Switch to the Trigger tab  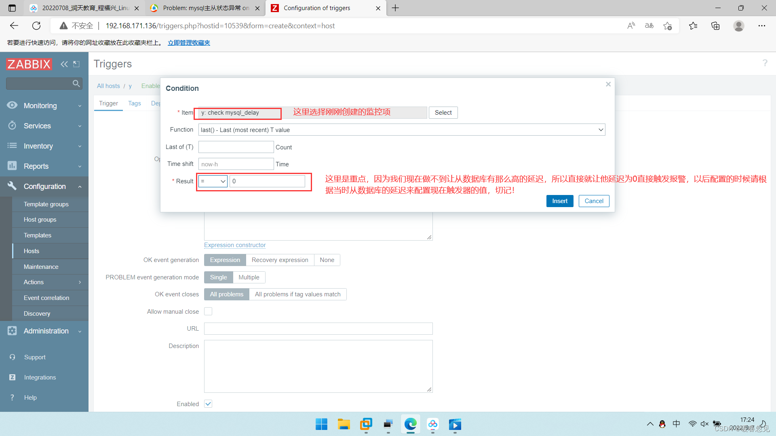pyautogui.click(x=108, y=103)
